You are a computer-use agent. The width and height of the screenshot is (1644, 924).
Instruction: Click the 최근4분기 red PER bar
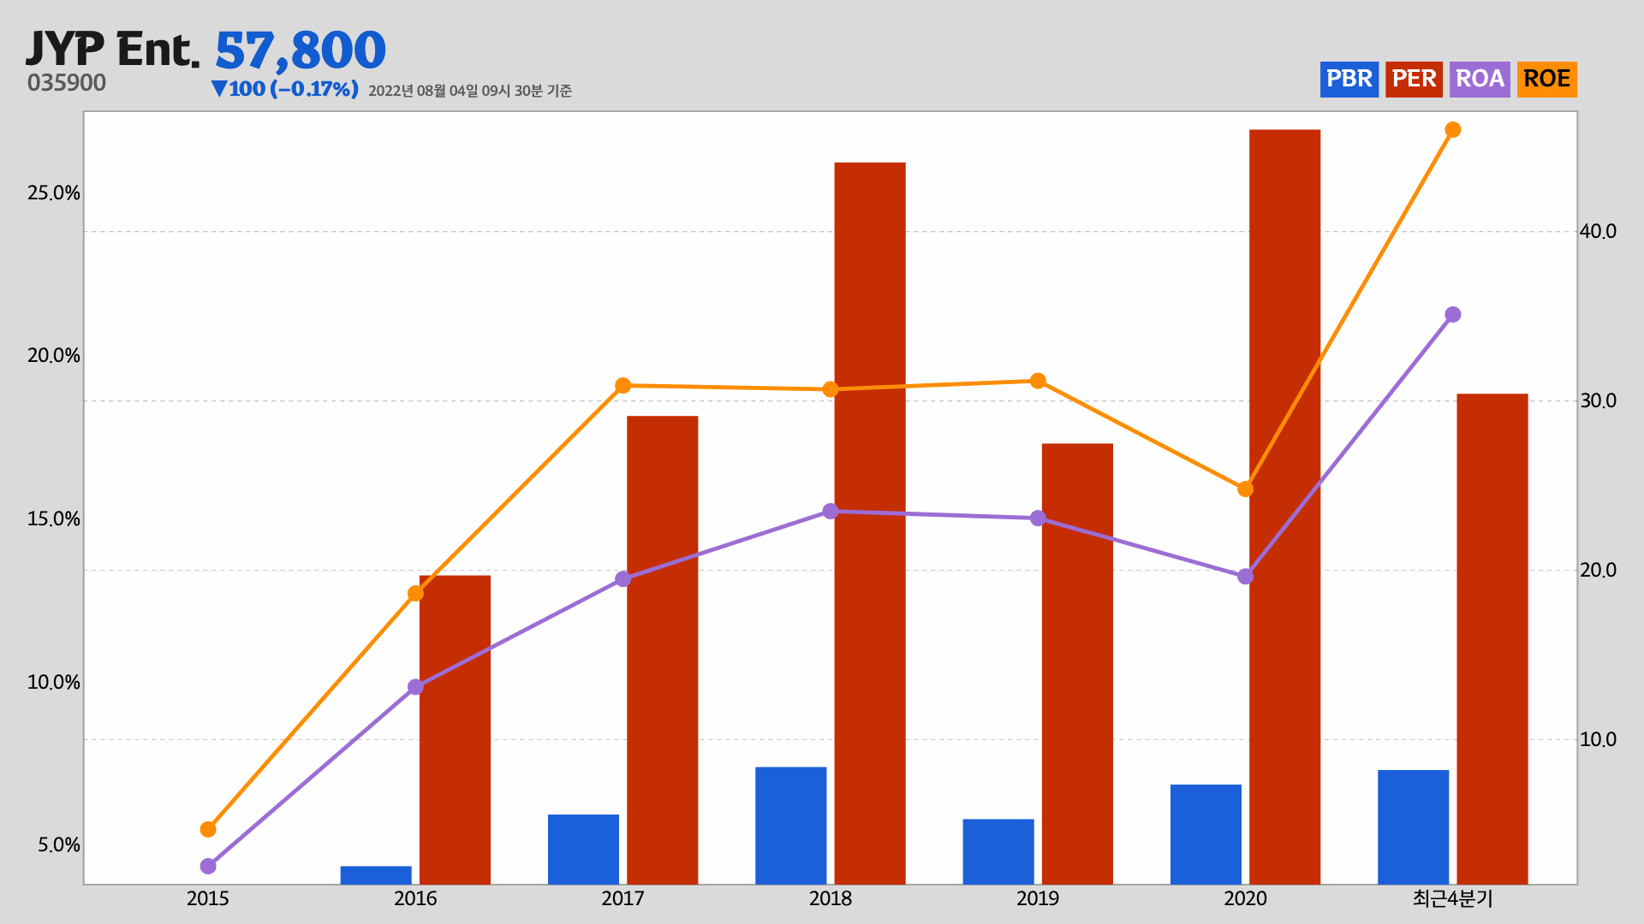(x=1492, y=639)
